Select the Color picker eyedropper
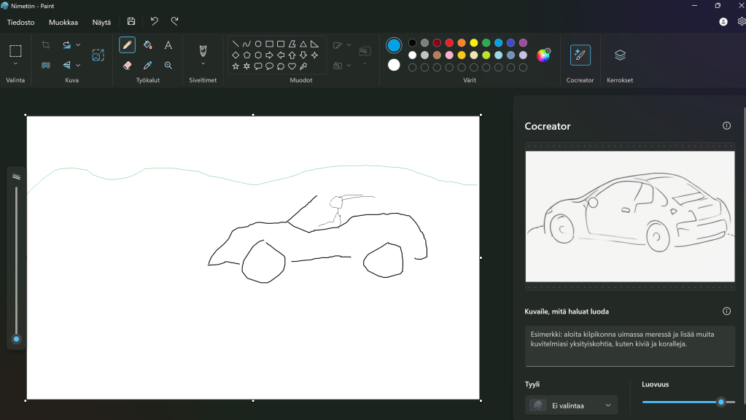The height and width of the screenshot is (420, 746). click(x=147, y=65)
